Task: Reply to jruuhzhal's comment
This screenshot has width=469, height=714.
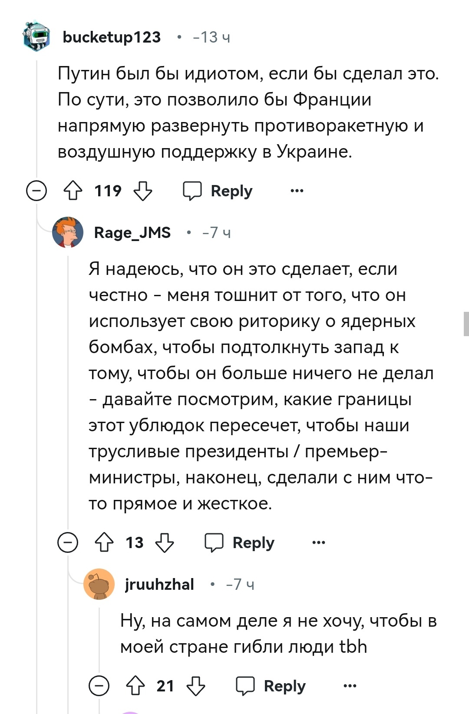Action: point(271,686)
